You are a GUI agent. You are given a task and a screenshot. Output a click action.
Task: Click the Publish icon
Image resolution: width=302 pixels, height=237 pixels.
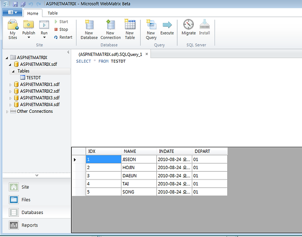pyautogui.click(x=29, y=25)
